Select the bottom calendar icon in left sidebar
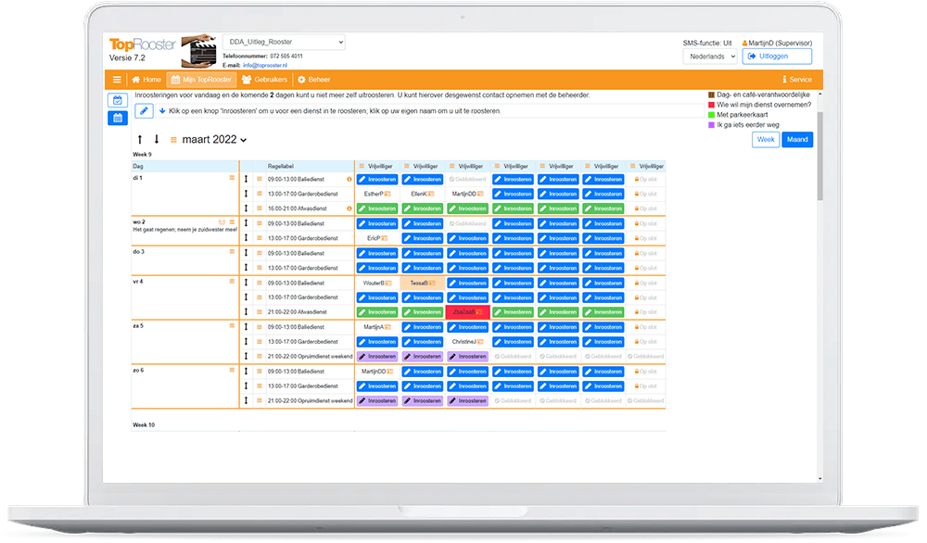The width and height of the screenshot is (927, 543). 117,117
